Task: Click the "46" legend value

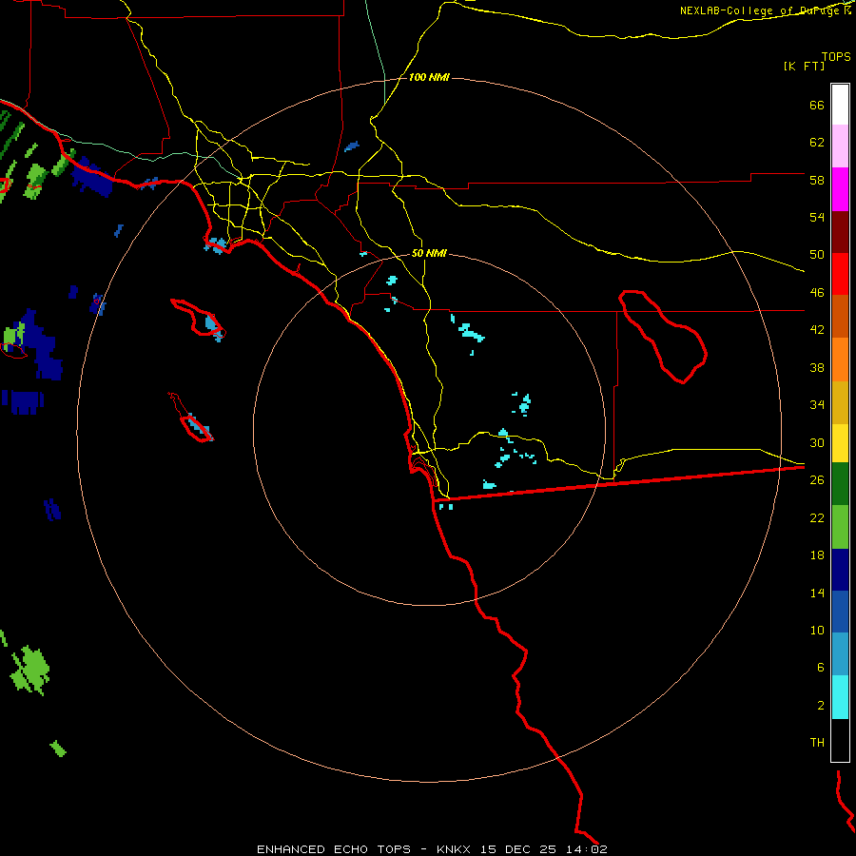Action: (817, 293)
